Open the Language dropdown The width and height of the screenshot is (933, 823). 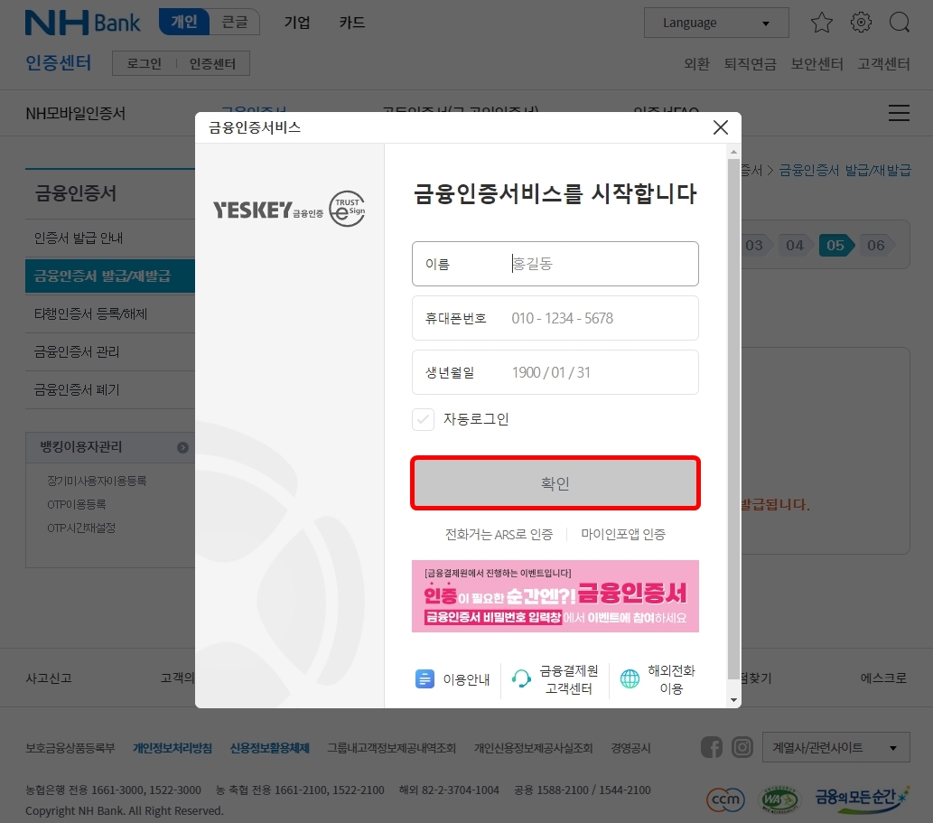click(x=716, y=23)
